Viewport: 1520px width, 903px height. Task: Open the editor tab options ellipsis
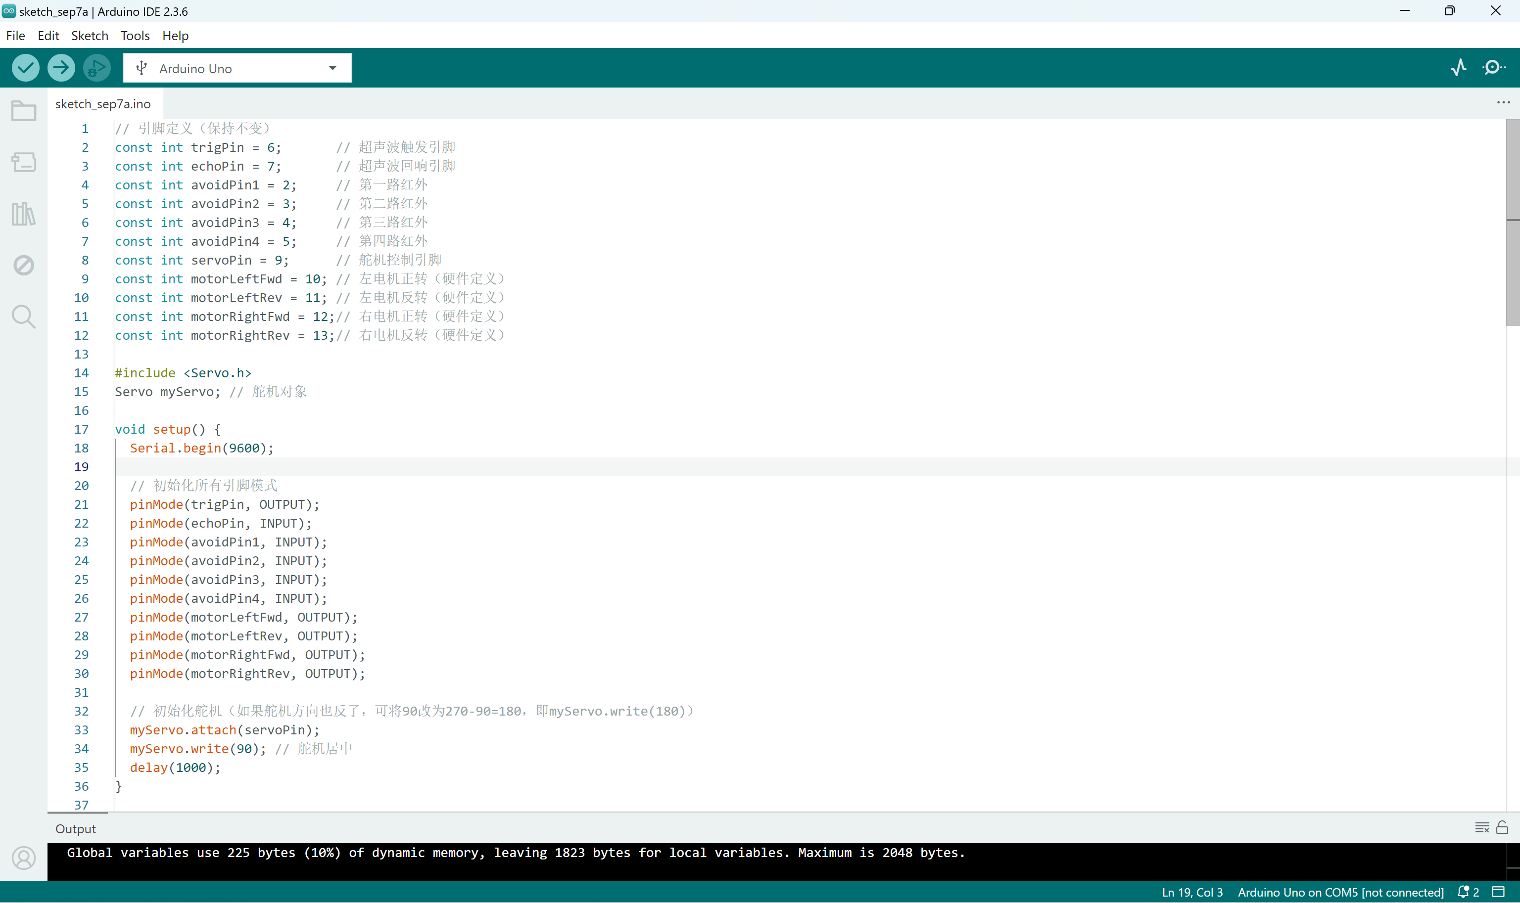pos(1504,102)
